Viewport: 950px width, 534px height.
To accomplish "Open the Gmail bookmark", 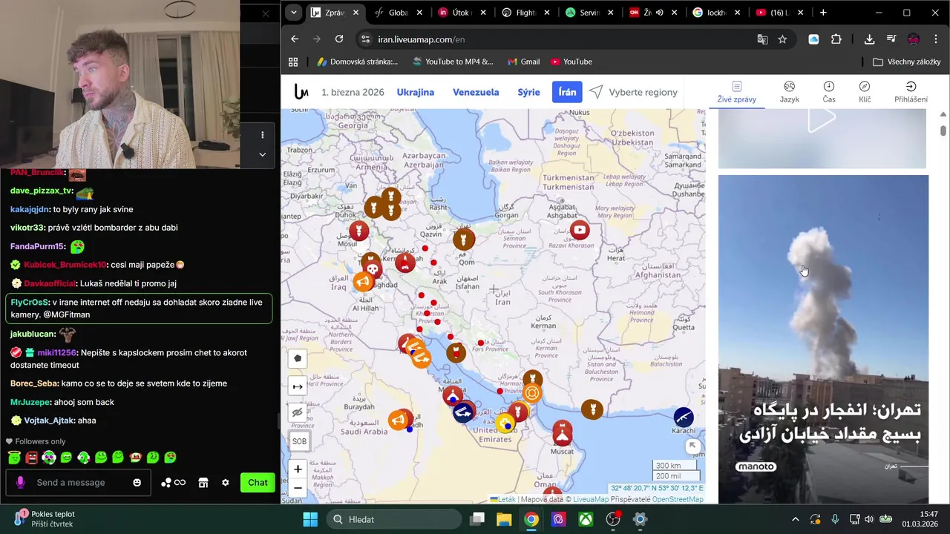I will (x=523, y=62).
